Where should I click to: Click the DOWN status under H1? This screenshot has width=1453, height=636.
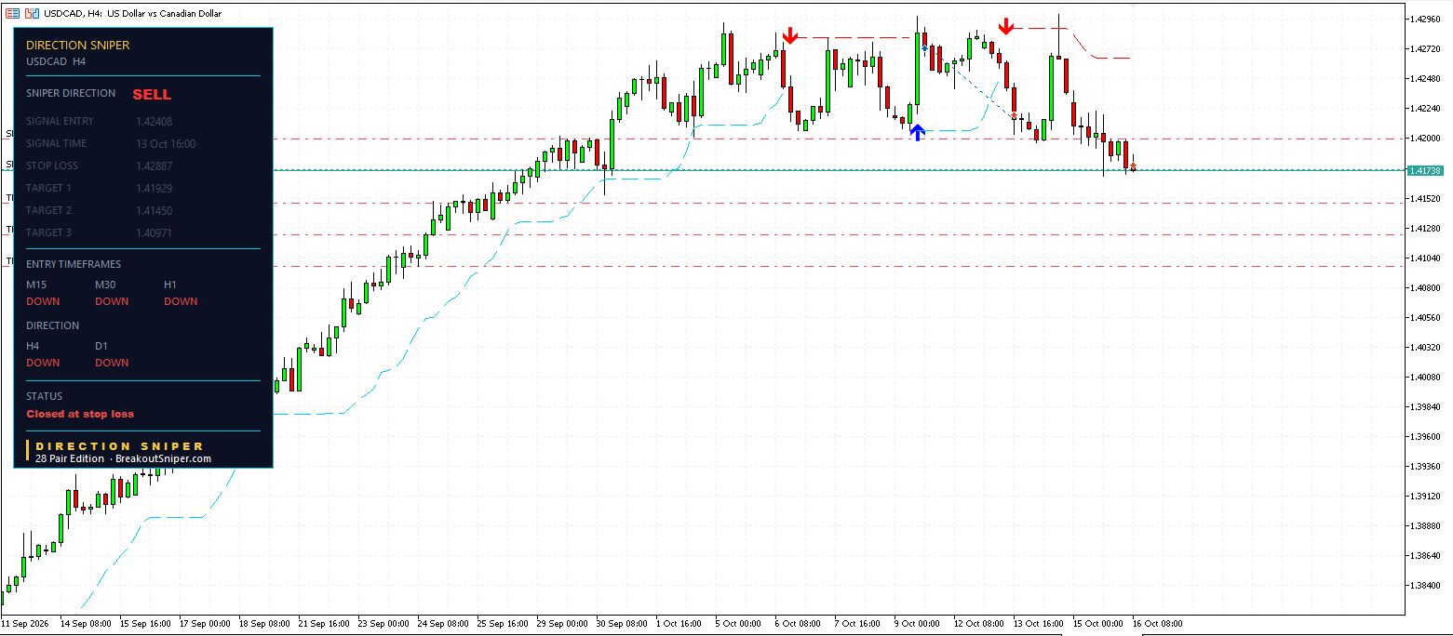tap(181, 301)
